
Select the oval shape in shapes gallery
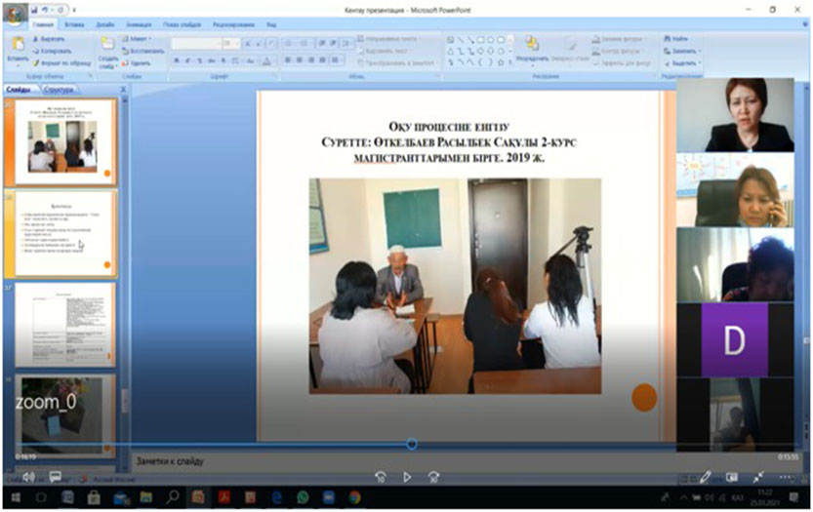click(x=501, y=40)
